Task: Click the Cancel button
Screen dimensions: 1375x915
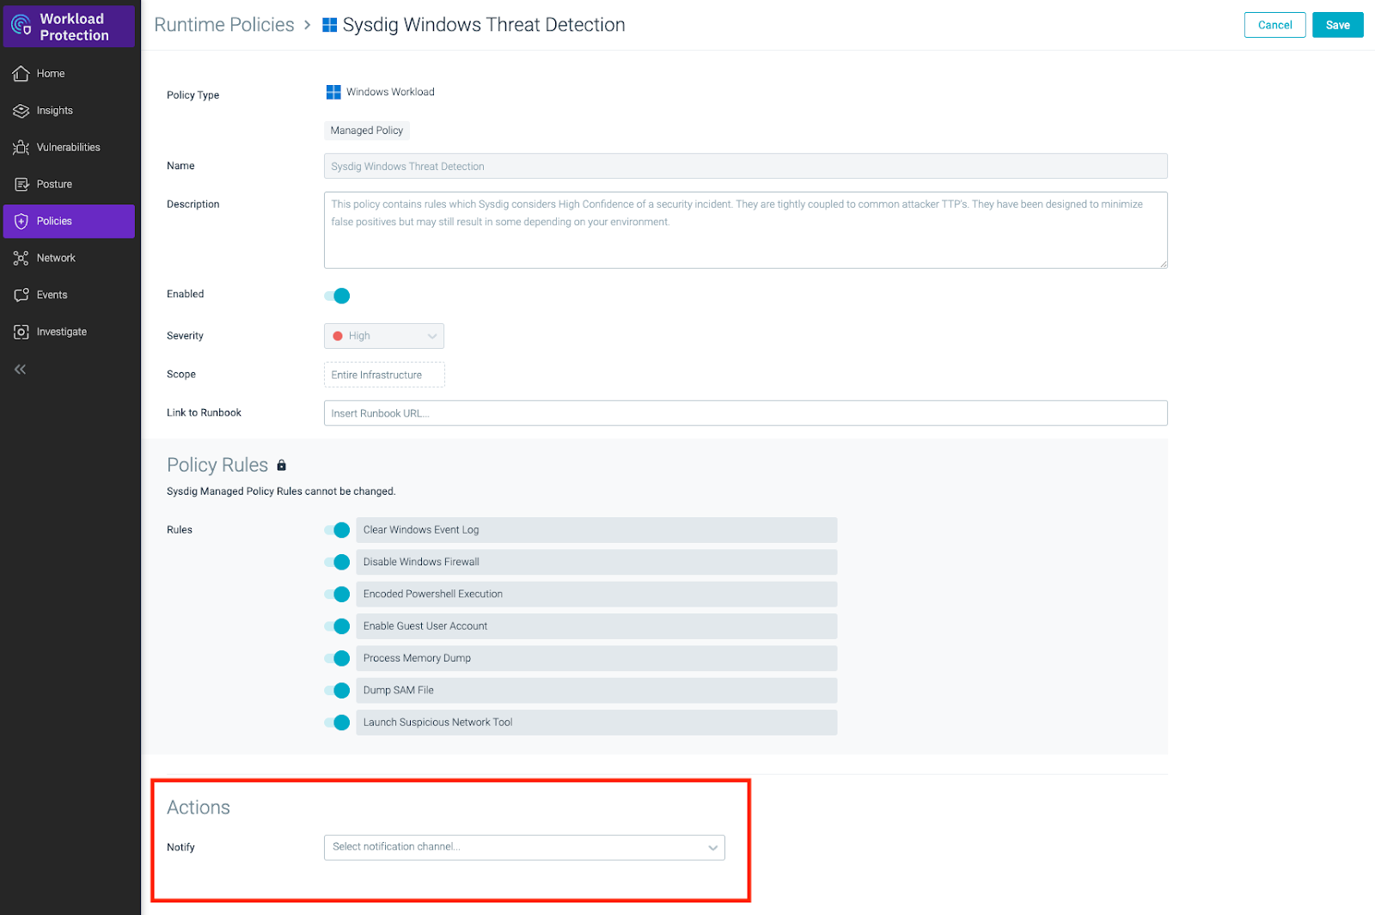Action: (1274, 25)
